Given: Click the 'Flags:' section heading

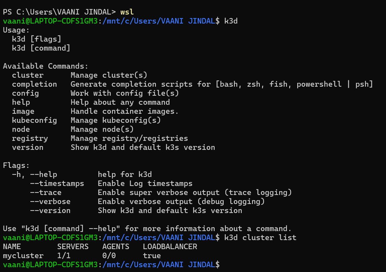Looking at the screenshot, I should coord(16,165).
